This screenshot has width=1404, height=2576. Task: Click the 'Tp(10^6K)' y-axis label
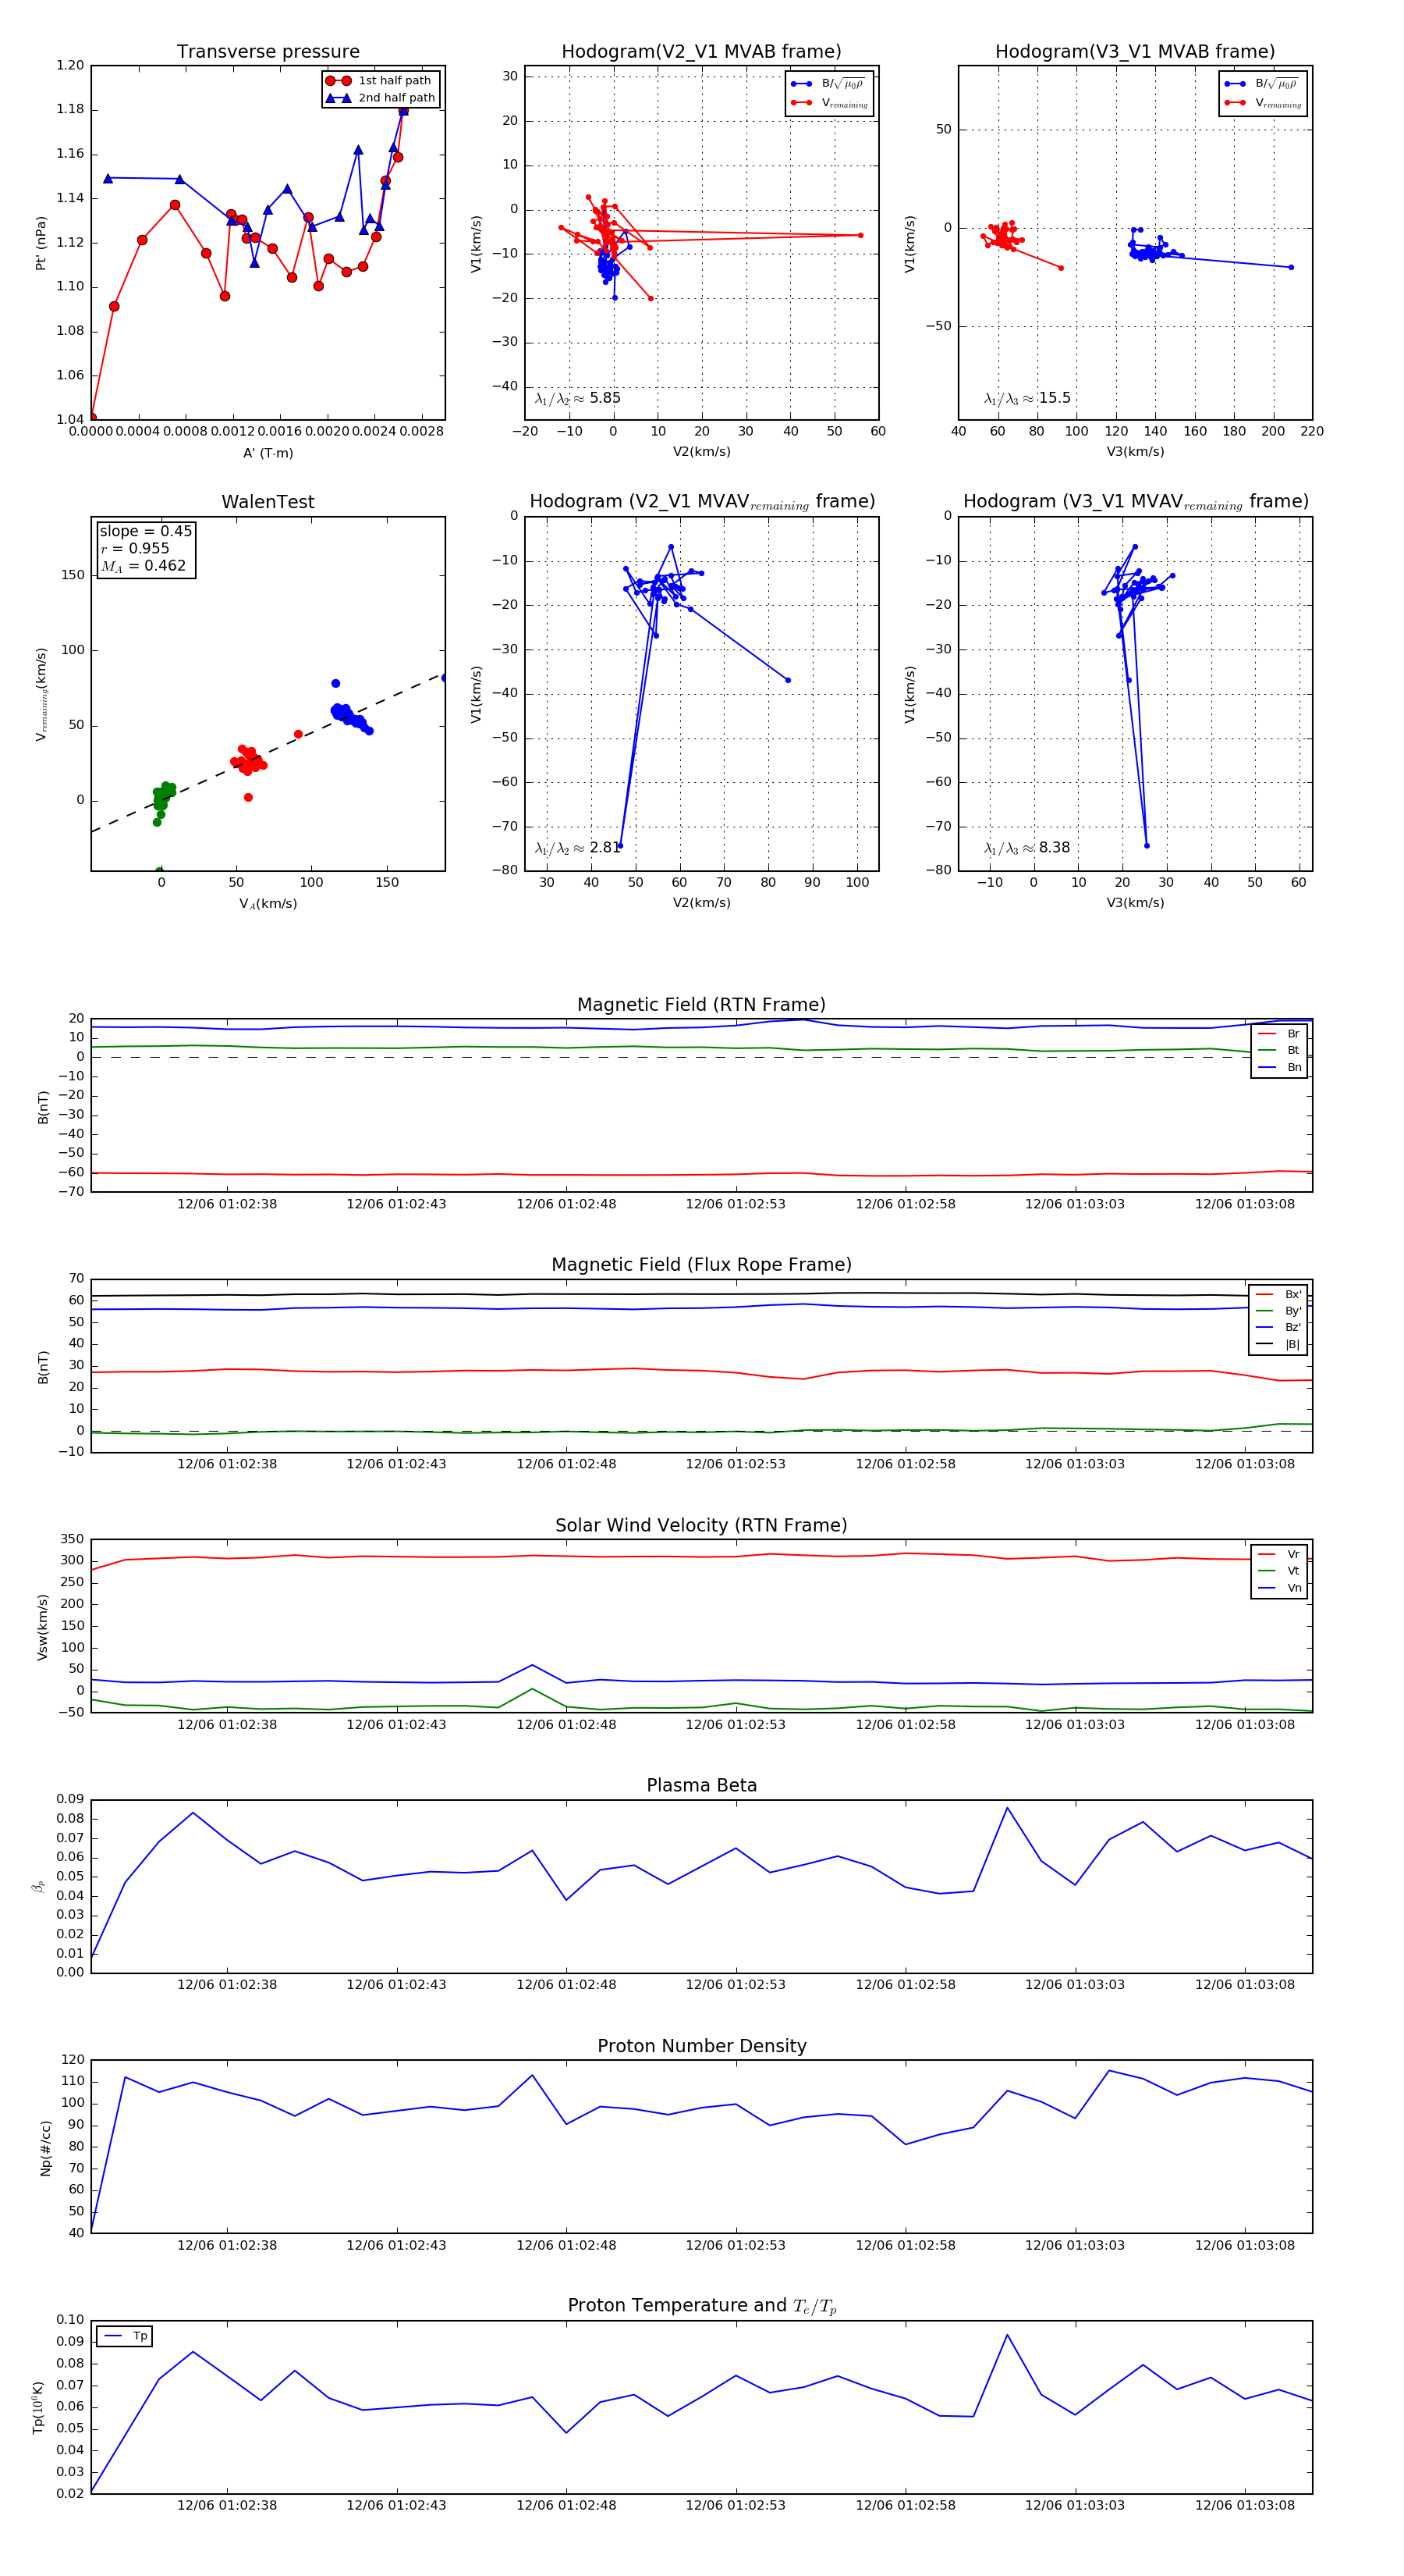39,2407
